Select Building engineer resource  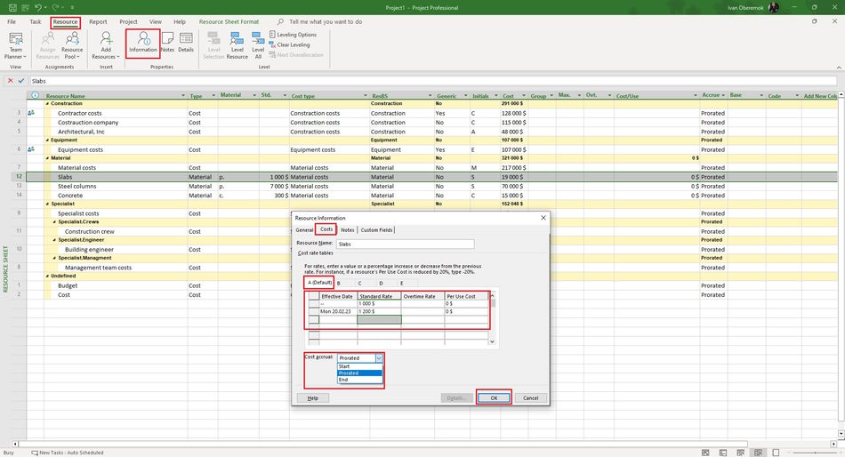pos(89,250)
